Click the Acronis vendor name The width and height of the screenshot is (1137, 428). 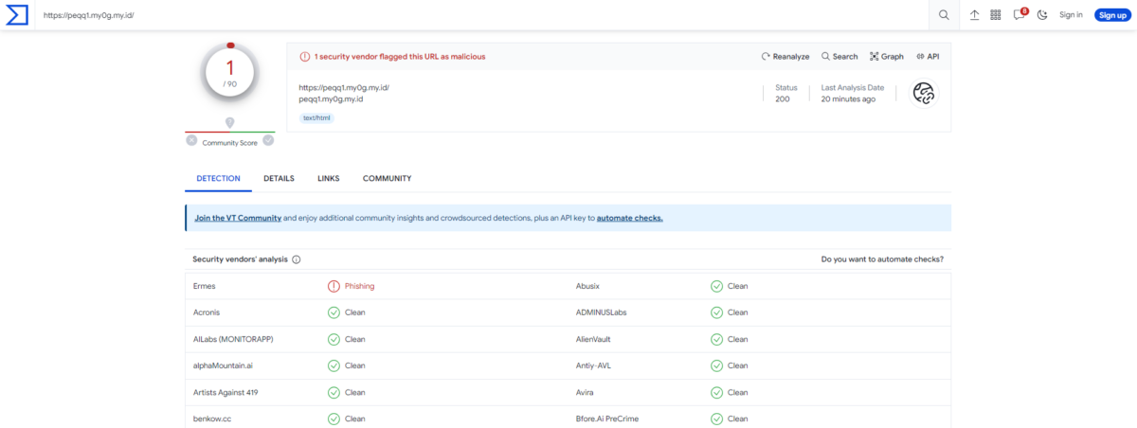point(208,312)
